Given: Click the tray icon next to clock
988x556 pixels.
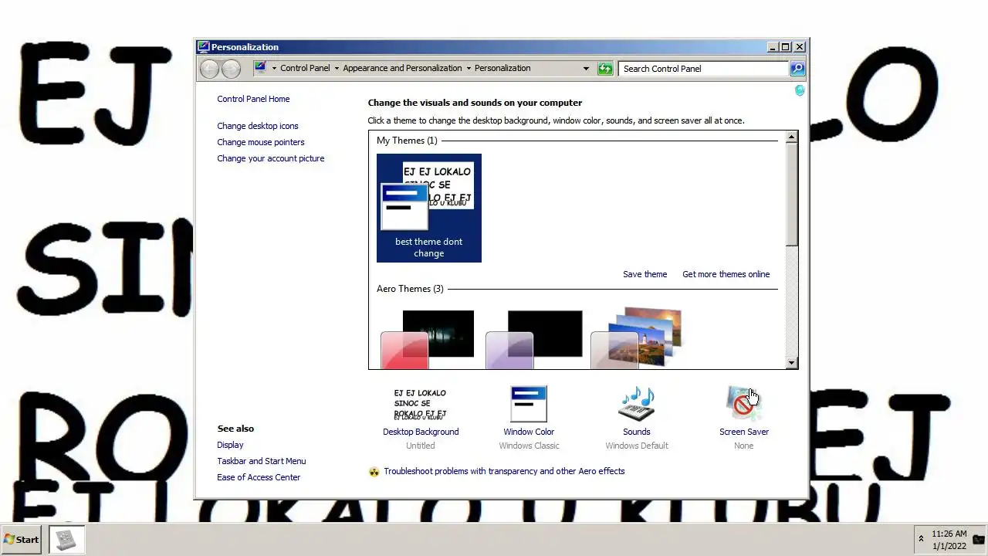Looking at the screenshot, I should point(979,539).
